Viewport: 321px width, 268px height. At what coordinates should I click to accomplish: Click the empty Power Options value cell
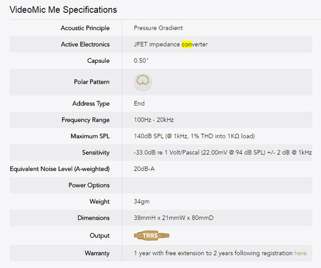point(217,185)
